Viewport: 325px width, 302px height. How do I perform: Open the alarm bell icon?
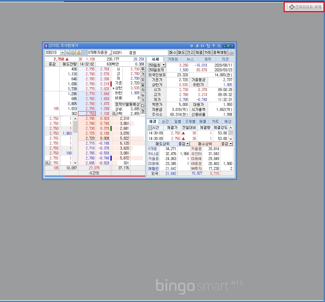pos(78,53)
